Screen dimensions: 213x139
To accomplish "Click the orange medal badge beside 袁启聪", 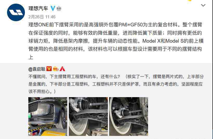I will click(x=56, y=69).
